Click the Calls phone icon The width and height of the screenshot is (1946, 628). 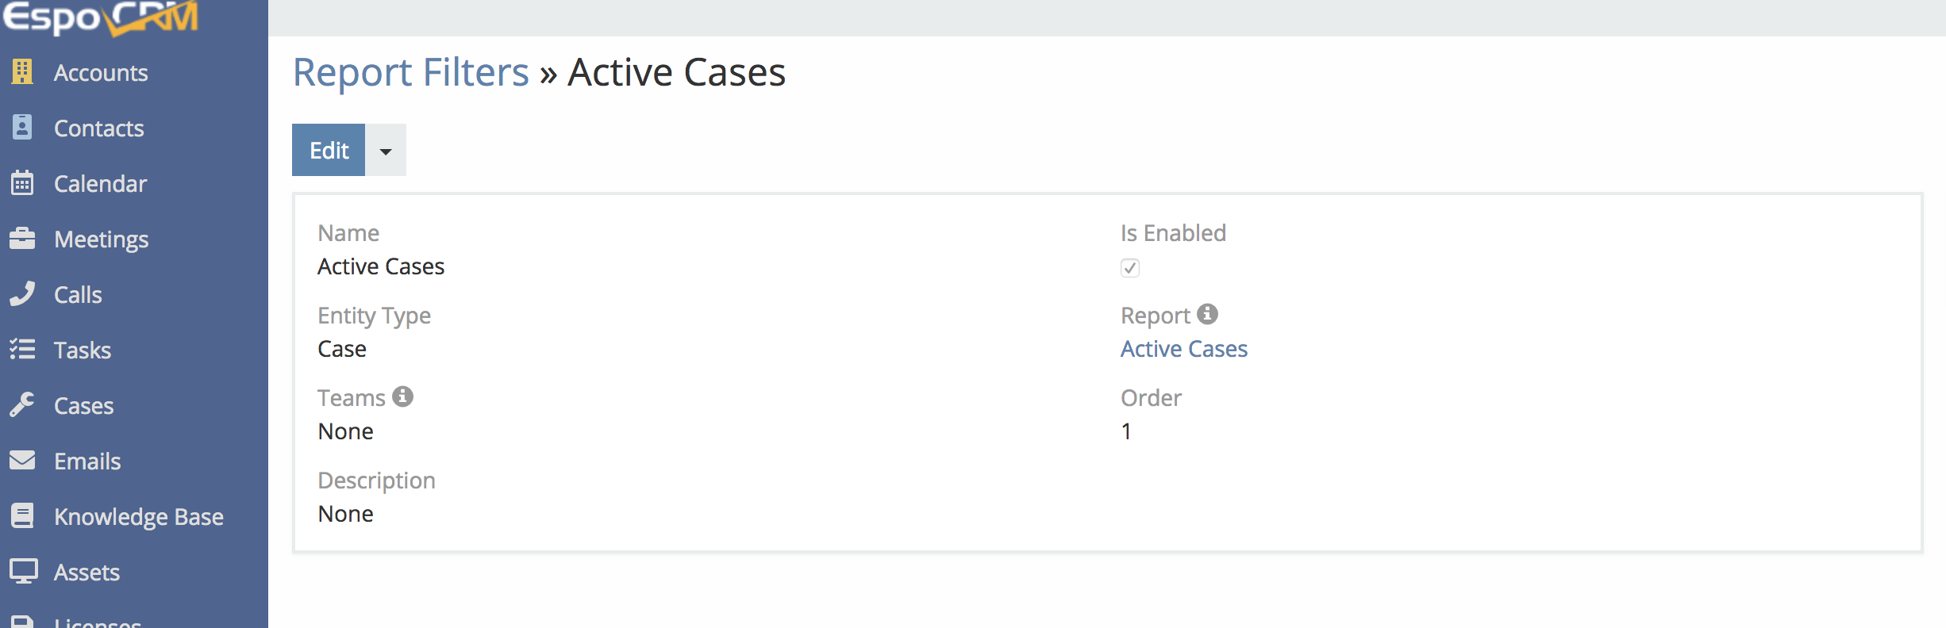click(22, 294)
